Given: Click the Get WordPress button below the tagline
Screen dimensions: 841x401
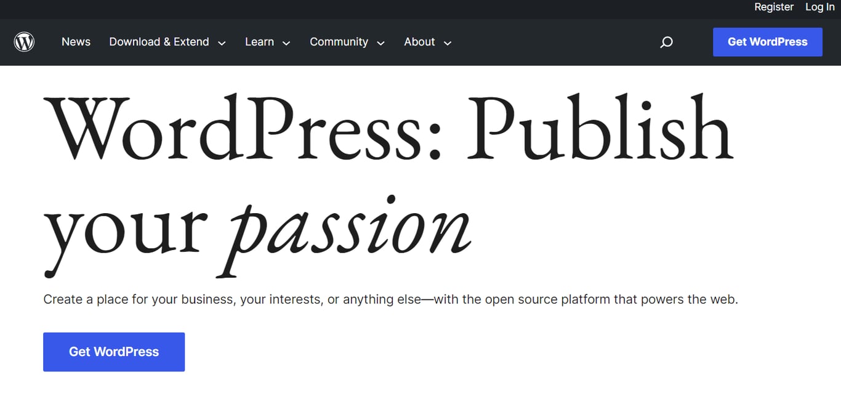Looking at the screenshot, I should pos(113,352).
